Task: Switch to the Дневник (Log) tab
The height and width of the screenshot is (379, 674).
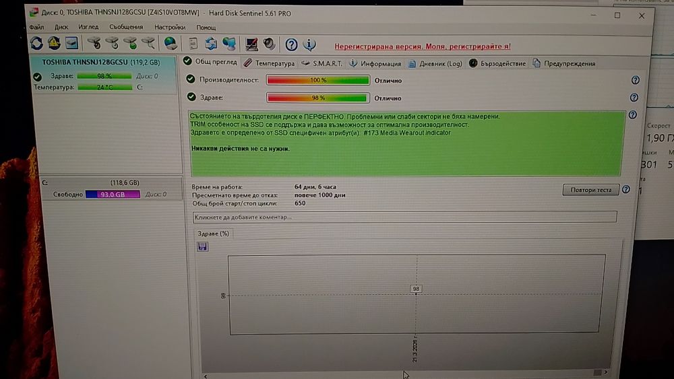Action: pyautogui.click(x=435, y=63)
